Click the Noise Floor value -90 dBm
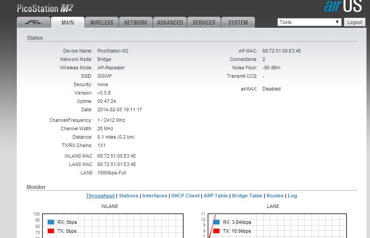Screen dimensions: 370x238 tap(271, 68)
